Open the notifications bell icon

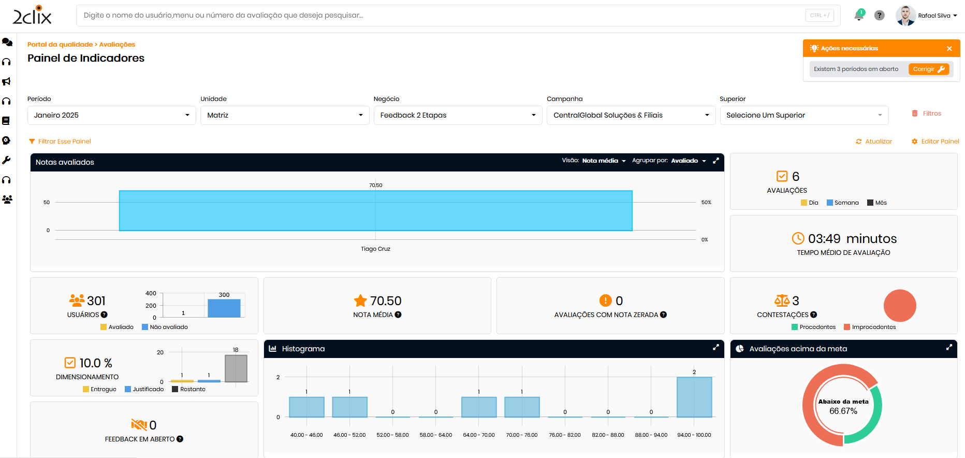[x=859, y=15]
